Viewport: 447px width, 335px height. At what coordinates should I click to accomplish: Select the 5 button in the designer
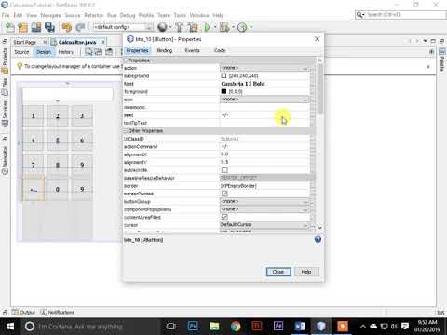coord(58,141)
